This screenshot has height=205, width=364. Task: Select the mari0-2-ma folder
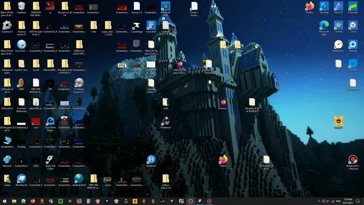[21, 64]
